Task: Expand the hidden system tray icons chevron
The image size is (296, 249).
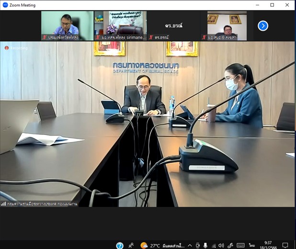Action: [x=190, y=245]
